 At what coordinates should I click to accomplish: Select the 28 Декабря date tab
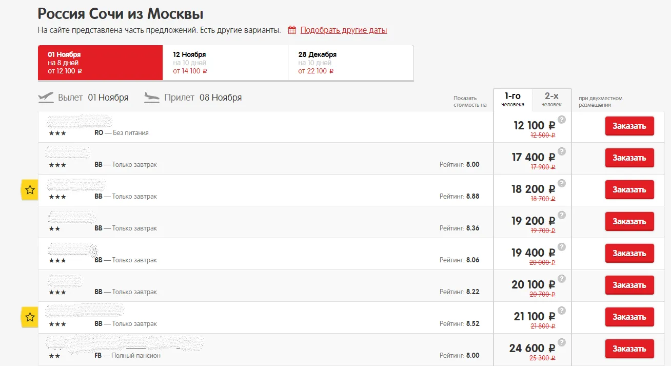click(350, 63)
